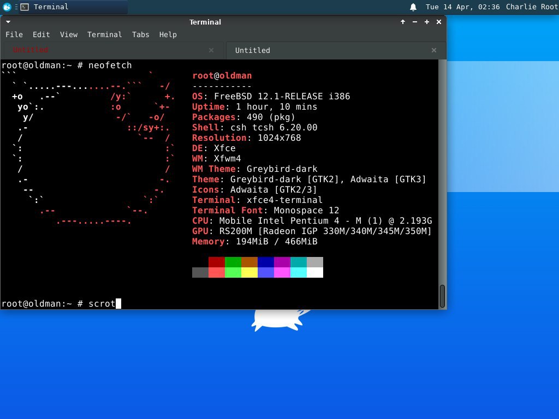Close the first Untitled tab
559x419 pixels.
point(211,50)
